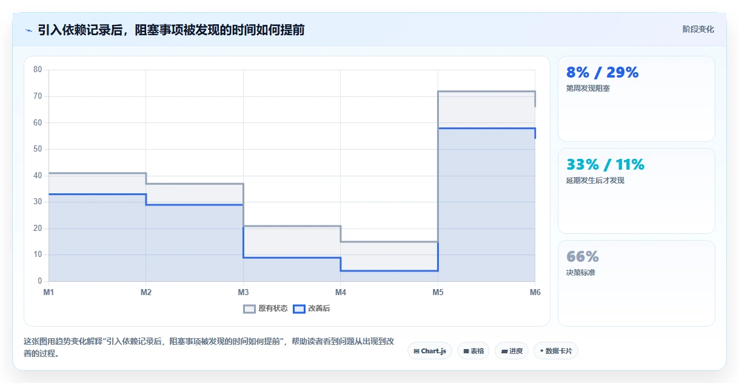
Task: Open the 66% 决策标准 card
Action: [x=637, y=283]
